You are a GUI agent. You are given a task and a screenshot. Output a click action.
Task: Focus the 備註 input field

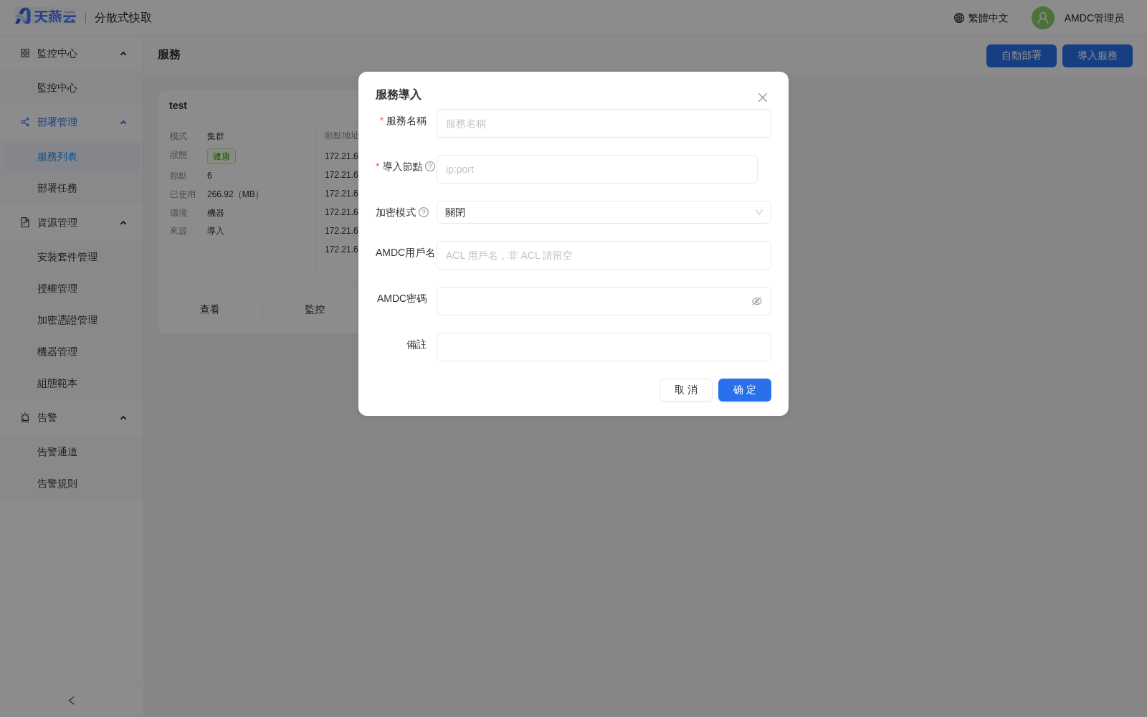point(604,347)
